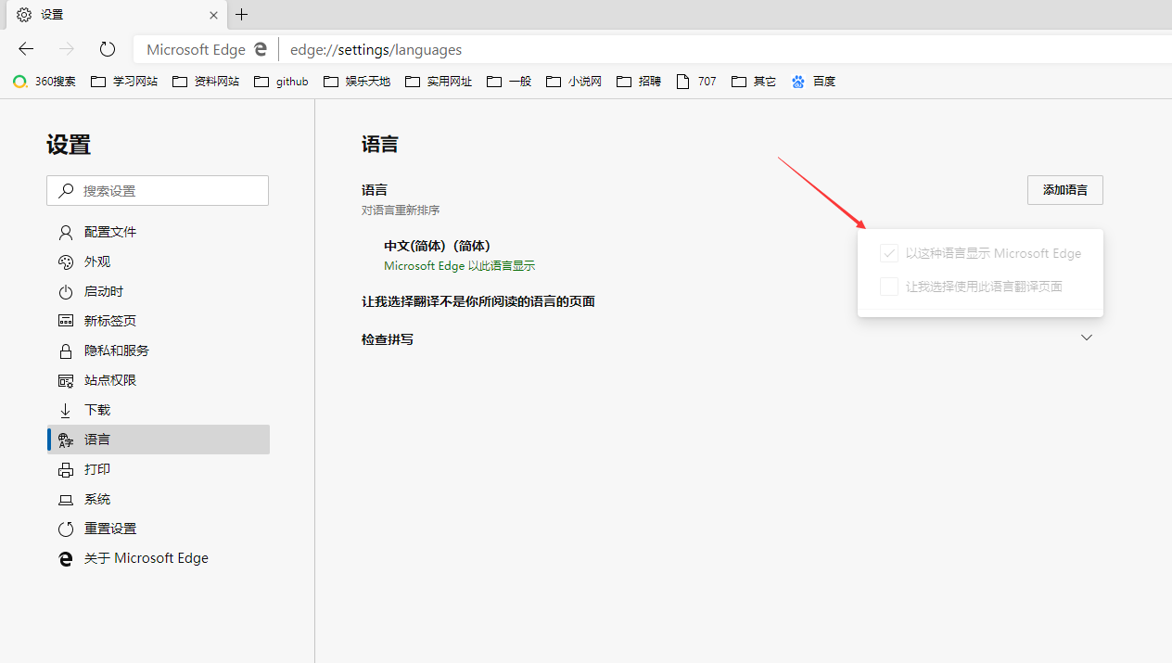The width and height of the screenshot is (1172, 663).
Task: Select the 设置 browser tab
Action: pyautogui.click(x=116, y=15)
